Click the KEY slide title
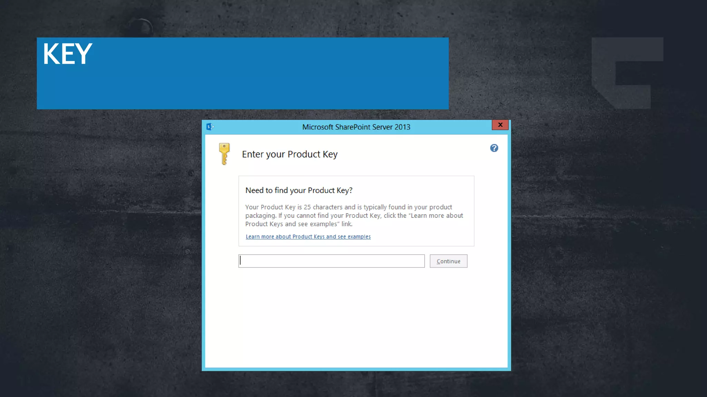Image resolution: width=707 pixels, height=397 pixels. coord(68,54)
